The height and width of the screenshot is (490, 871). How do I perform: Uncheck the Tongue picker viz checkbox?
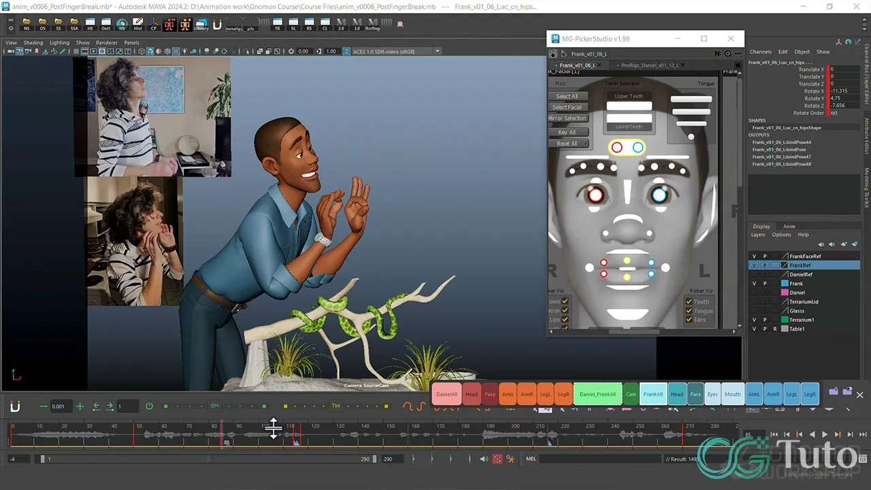click(689, 311)
